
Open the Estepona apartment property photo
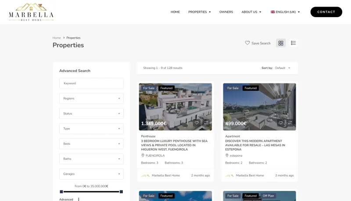coord(259,107)
